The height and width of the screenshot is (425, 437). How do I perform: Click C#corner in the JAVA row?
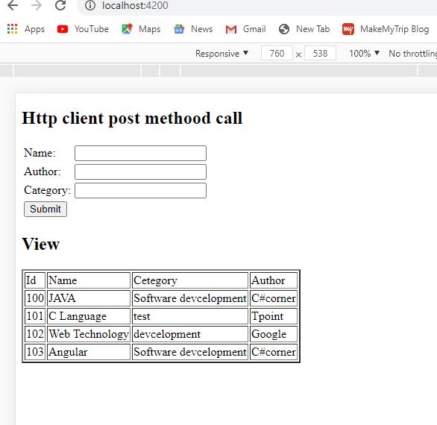(x=274, y=298)
